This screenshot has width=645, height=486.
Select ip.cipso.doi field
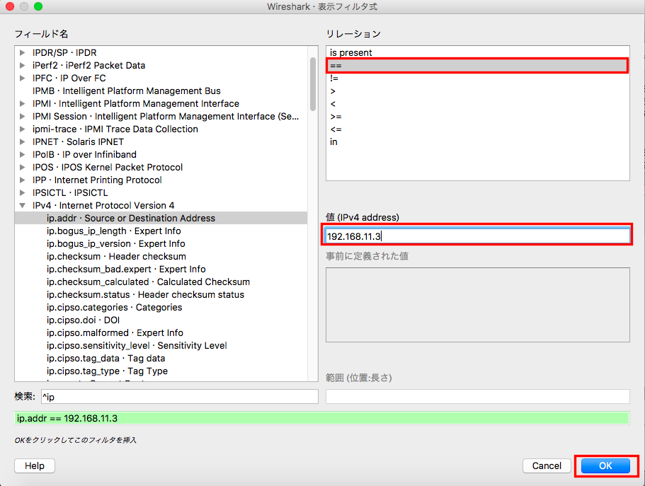tap(161, 320)
